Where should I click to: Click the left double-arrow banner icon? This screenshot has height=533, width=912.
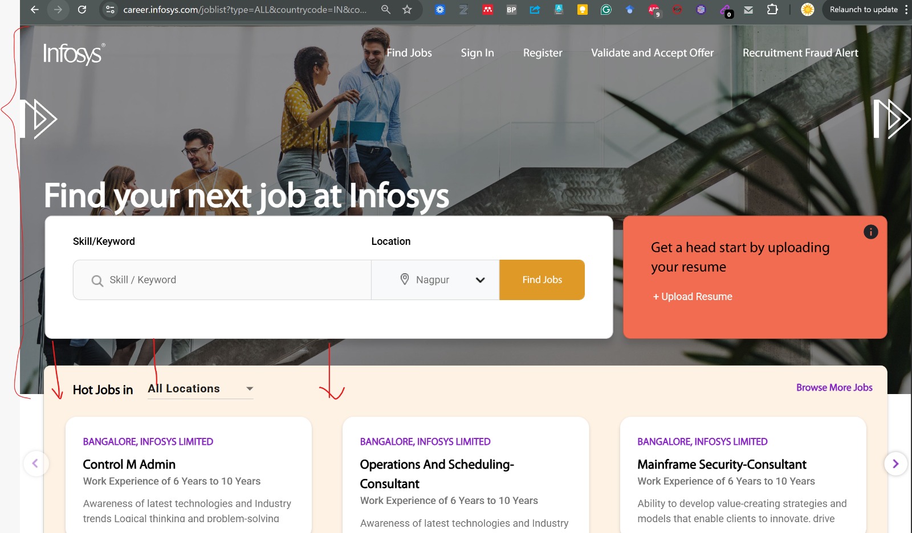point(39,119)
